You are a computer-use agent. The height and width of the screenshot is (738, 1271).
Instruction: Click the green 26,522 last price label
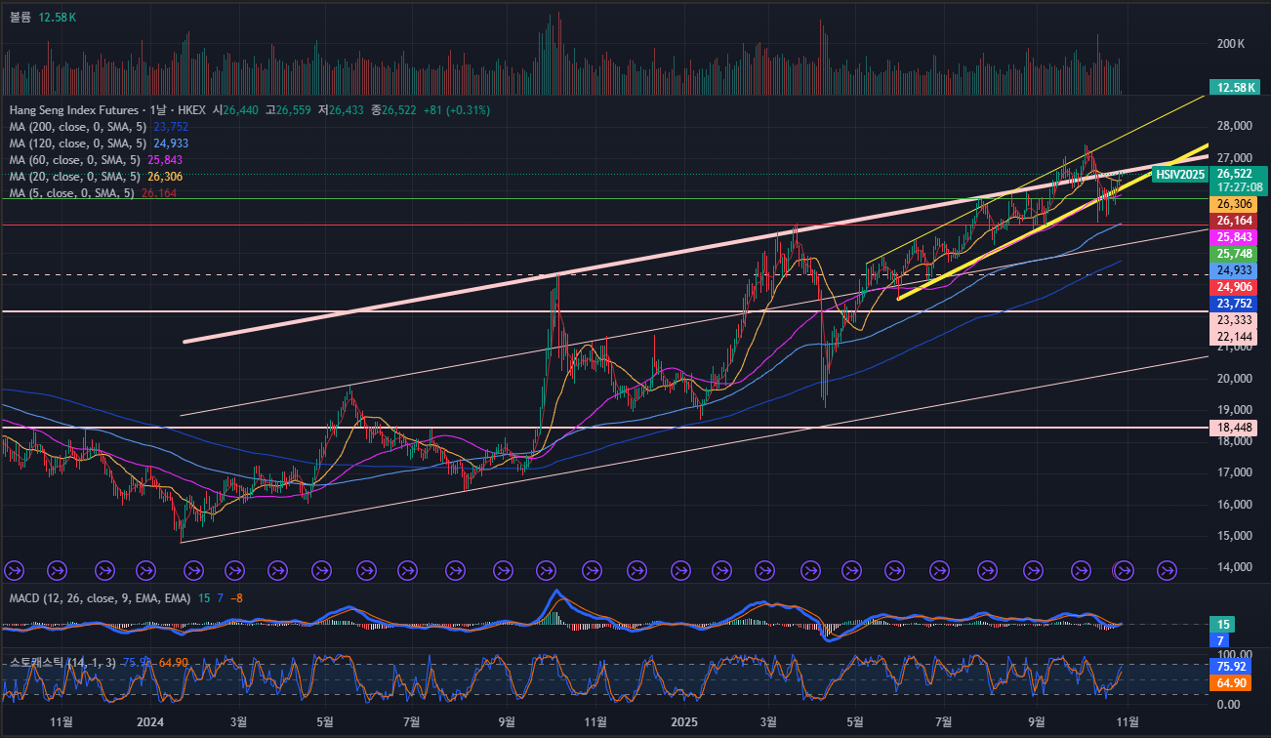point(1236,173)
